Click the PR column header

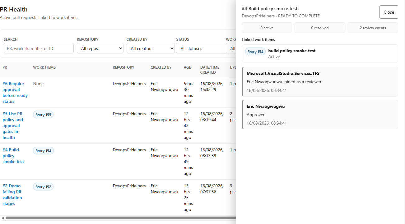(5, 67)
